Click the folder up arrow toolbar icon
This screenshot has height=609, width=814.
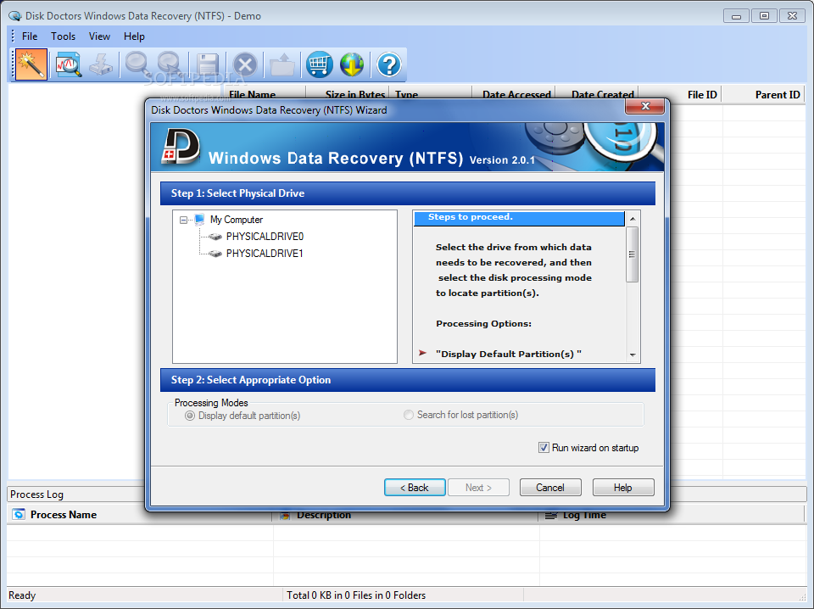point(282,65)
